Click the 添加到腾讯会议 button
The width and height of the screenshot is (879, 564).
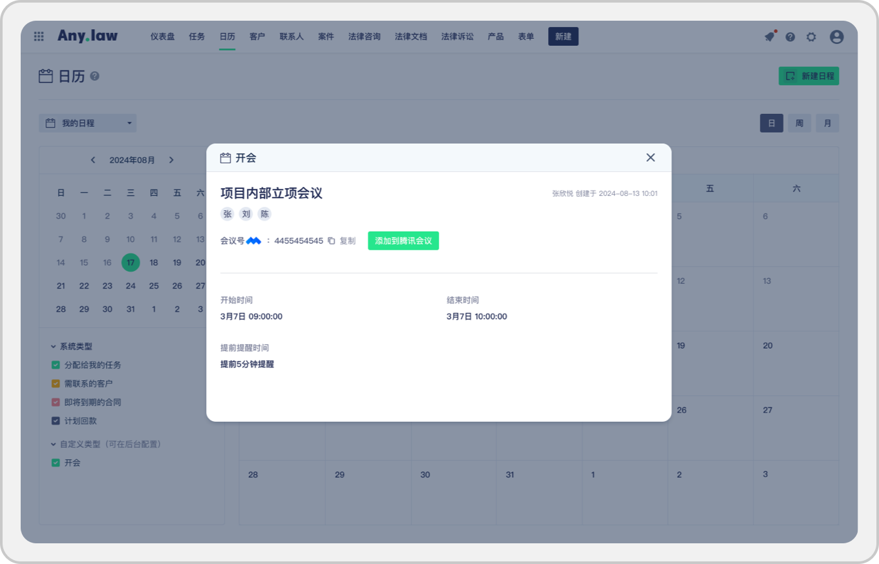point(403,241)
